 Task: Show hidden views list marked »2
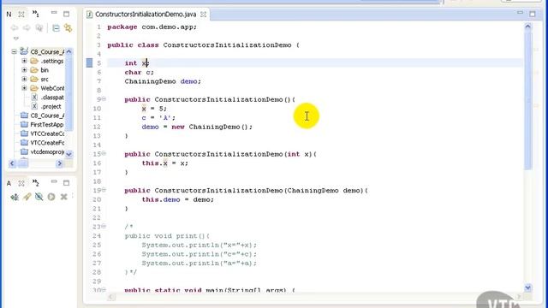[36, 182]
